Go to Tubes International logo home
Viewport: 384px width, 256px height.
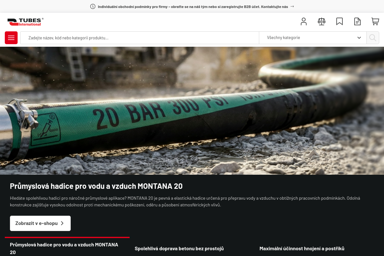(x=26, y=22)
